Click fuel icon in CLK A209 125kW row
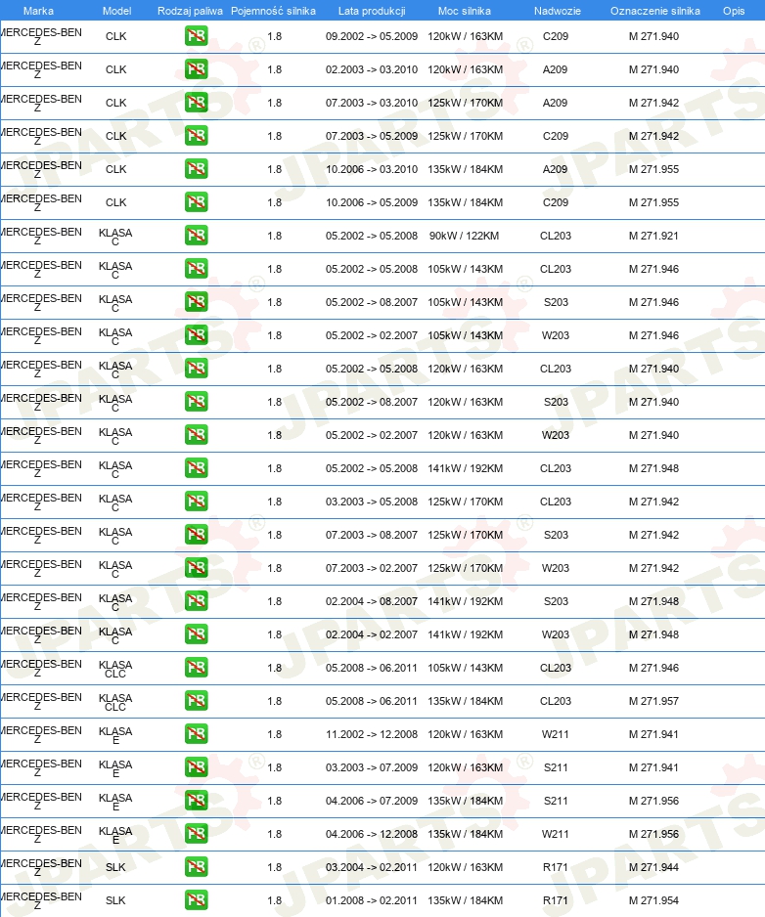Screen dimensions: 765x917 click(196, 103)
